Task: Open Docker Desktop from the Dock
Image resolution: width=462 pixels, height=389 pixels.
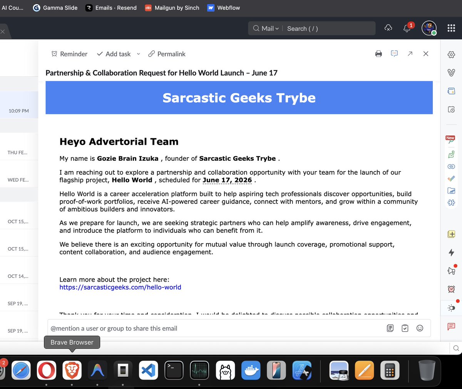Action: coord(251,371)
